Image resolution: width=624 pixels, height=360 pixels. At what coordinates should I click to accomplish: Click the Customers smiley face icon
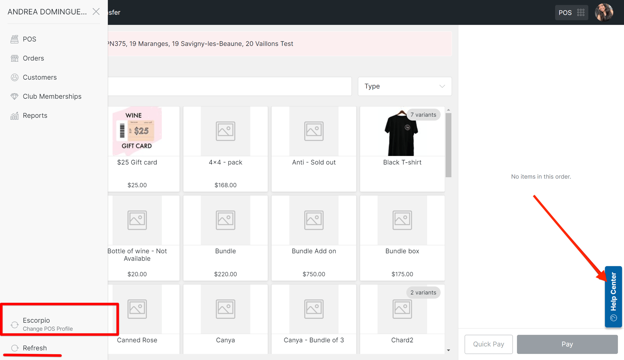[x=15, y=77]
